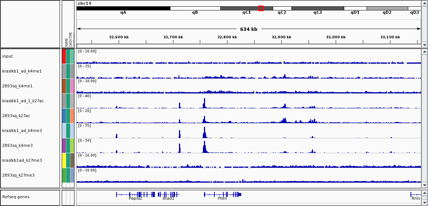Click the tall peak in kraslkb1_ad_1_k27ac track
The image size is (428, 206).
pyautogui.click(x=204, y=103)
